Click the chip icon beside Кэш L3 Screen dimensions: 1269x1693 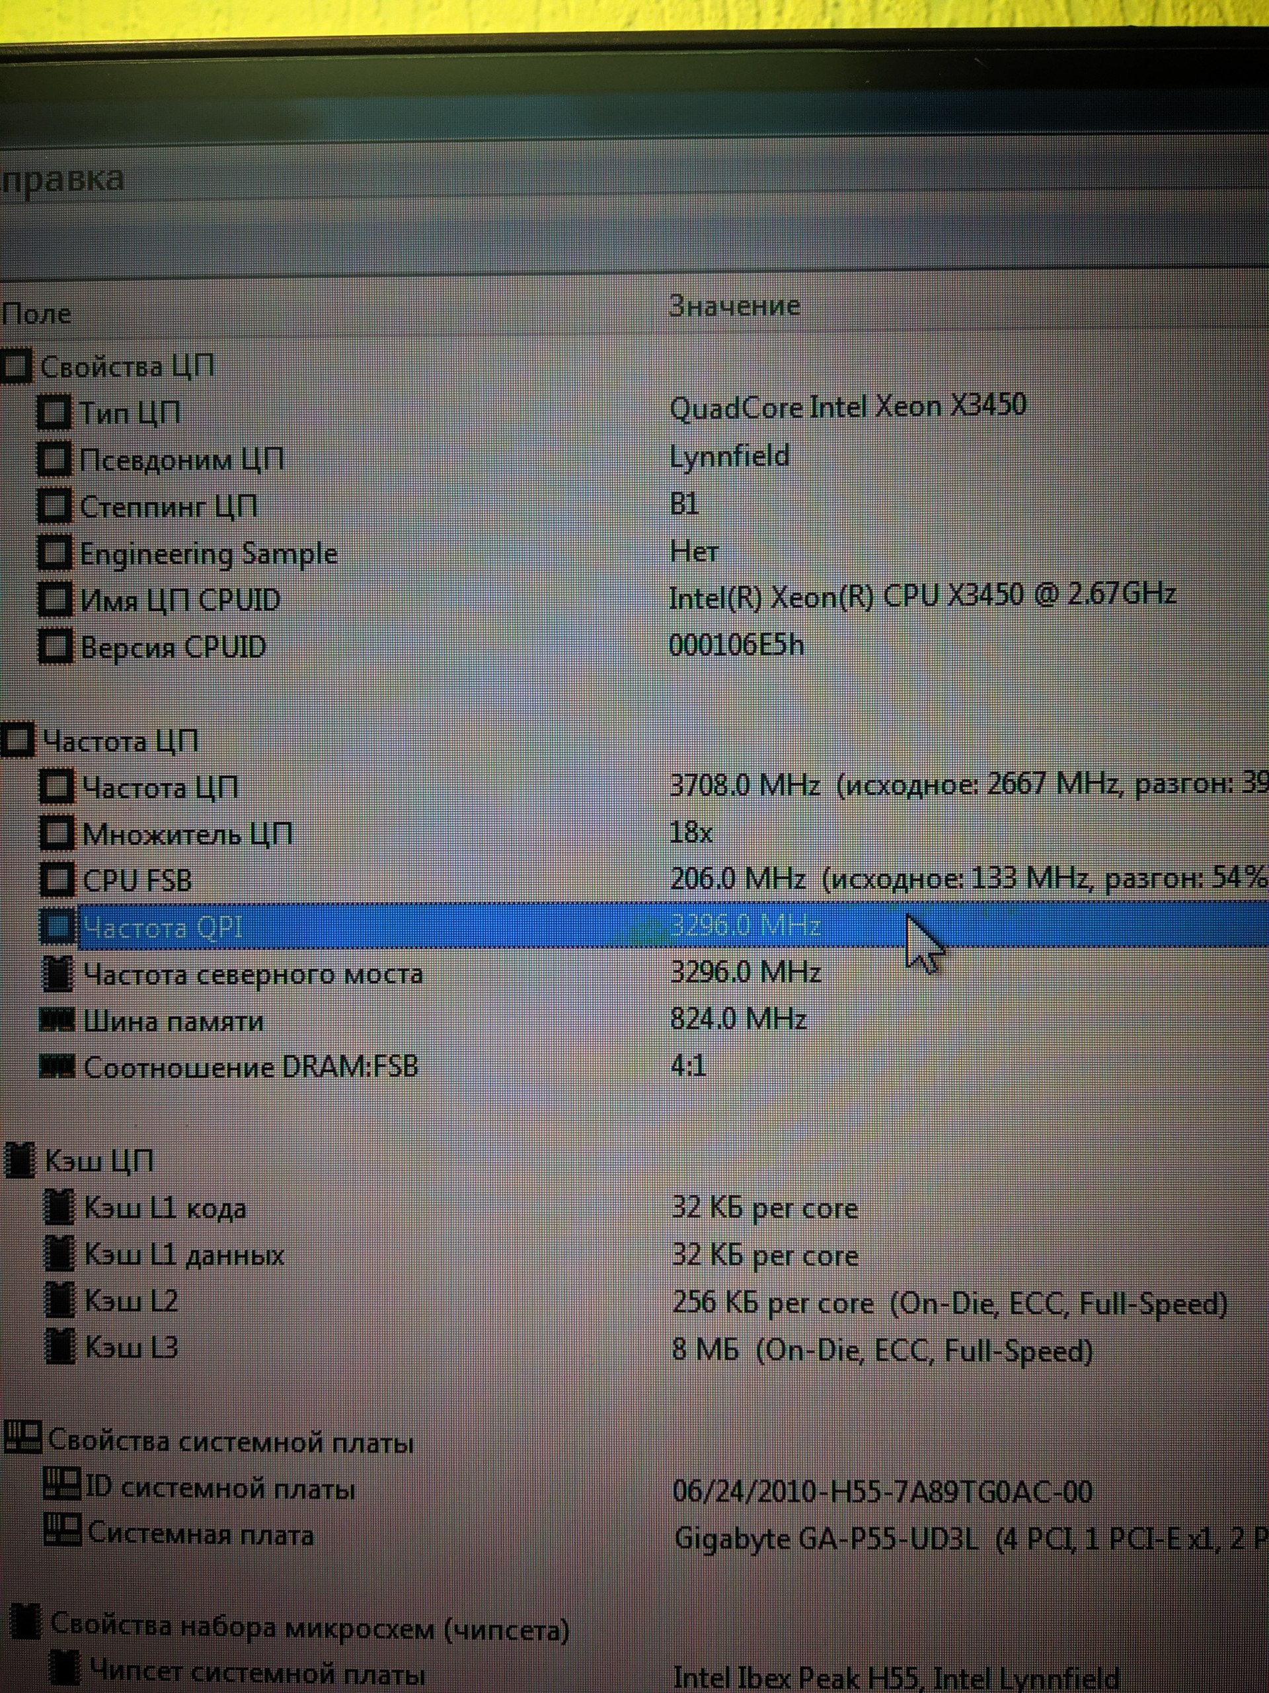(60, 1347)
